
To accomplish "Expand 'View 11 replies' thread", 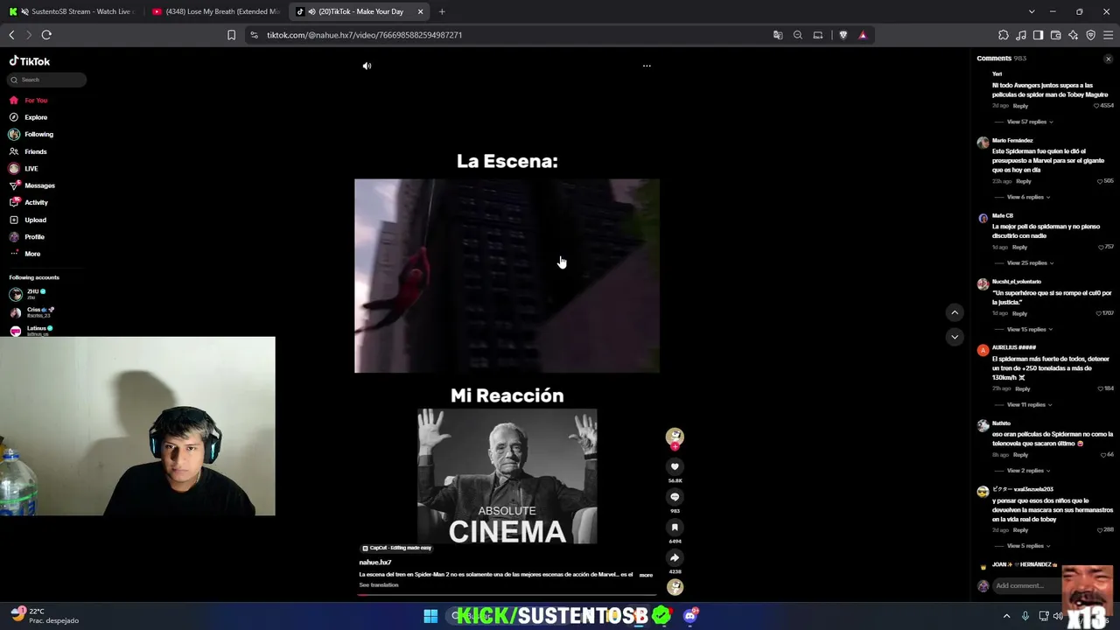I will tap(1028, 404).
